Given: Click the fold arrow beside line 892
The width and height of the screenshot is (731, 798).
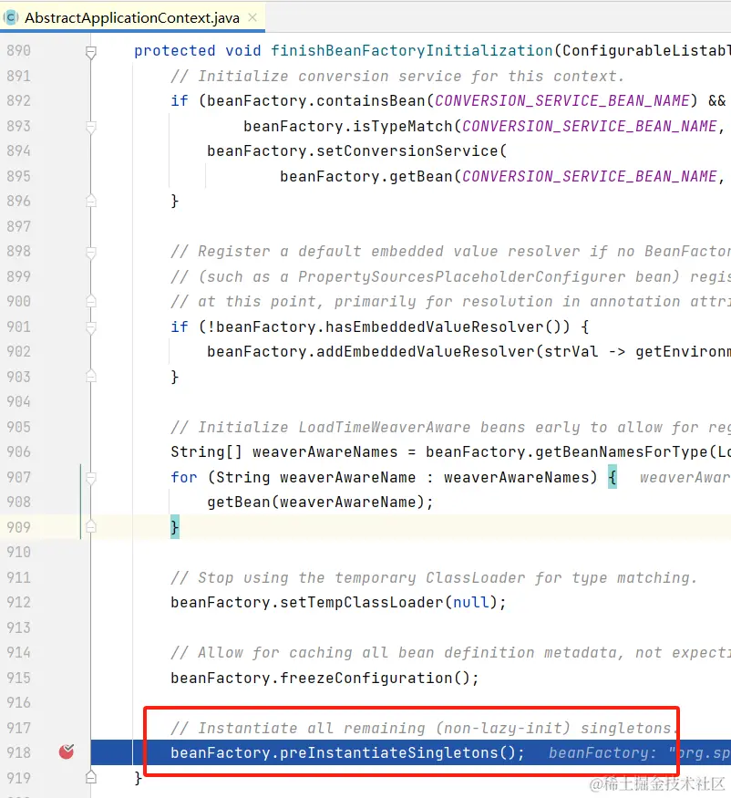Looking at the screenshot, I should (x=90, y=126).
